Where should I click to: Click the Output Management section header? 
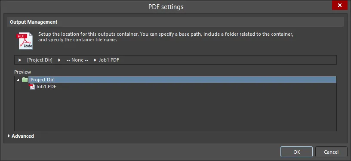pos(175,22)
